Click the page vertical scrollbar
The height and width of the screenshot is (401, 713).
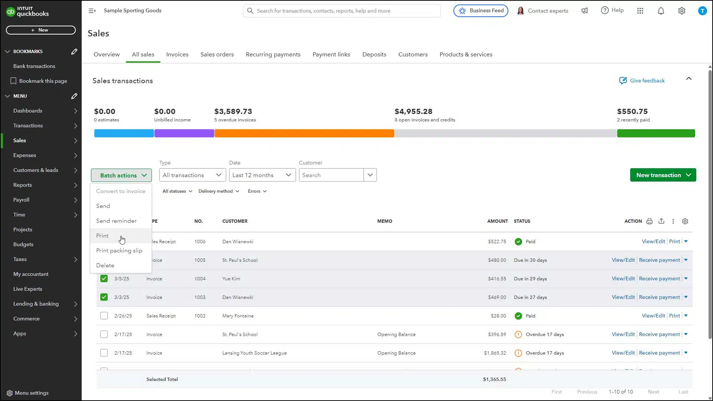[710, 204]
